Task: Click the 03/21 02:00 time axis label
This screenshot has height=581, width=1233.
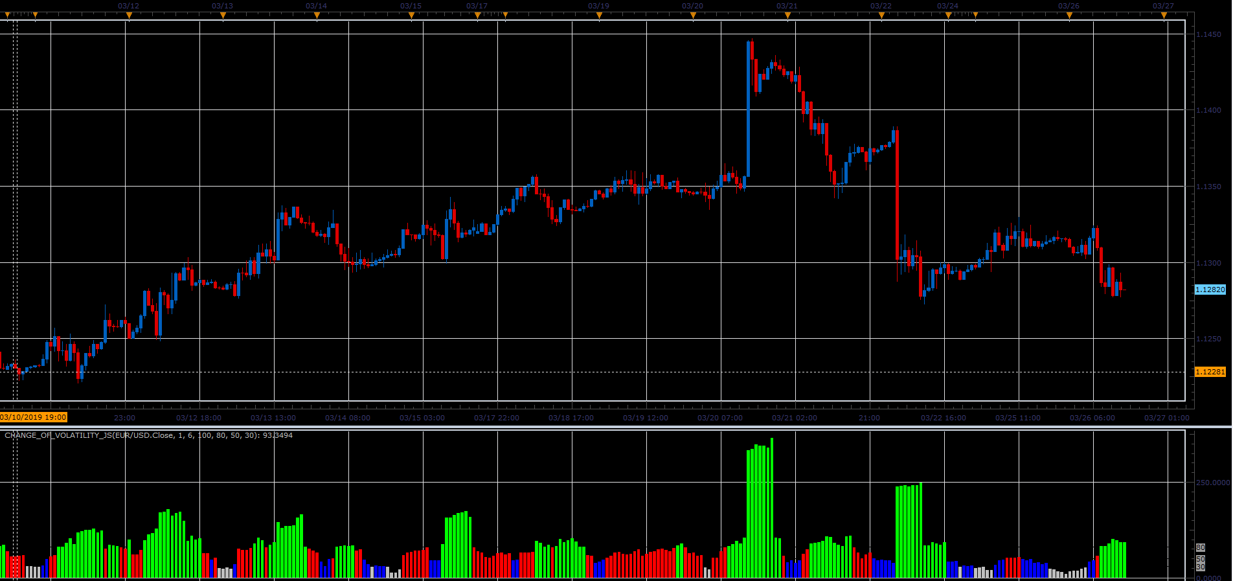Action: click(x=795, y=418)
